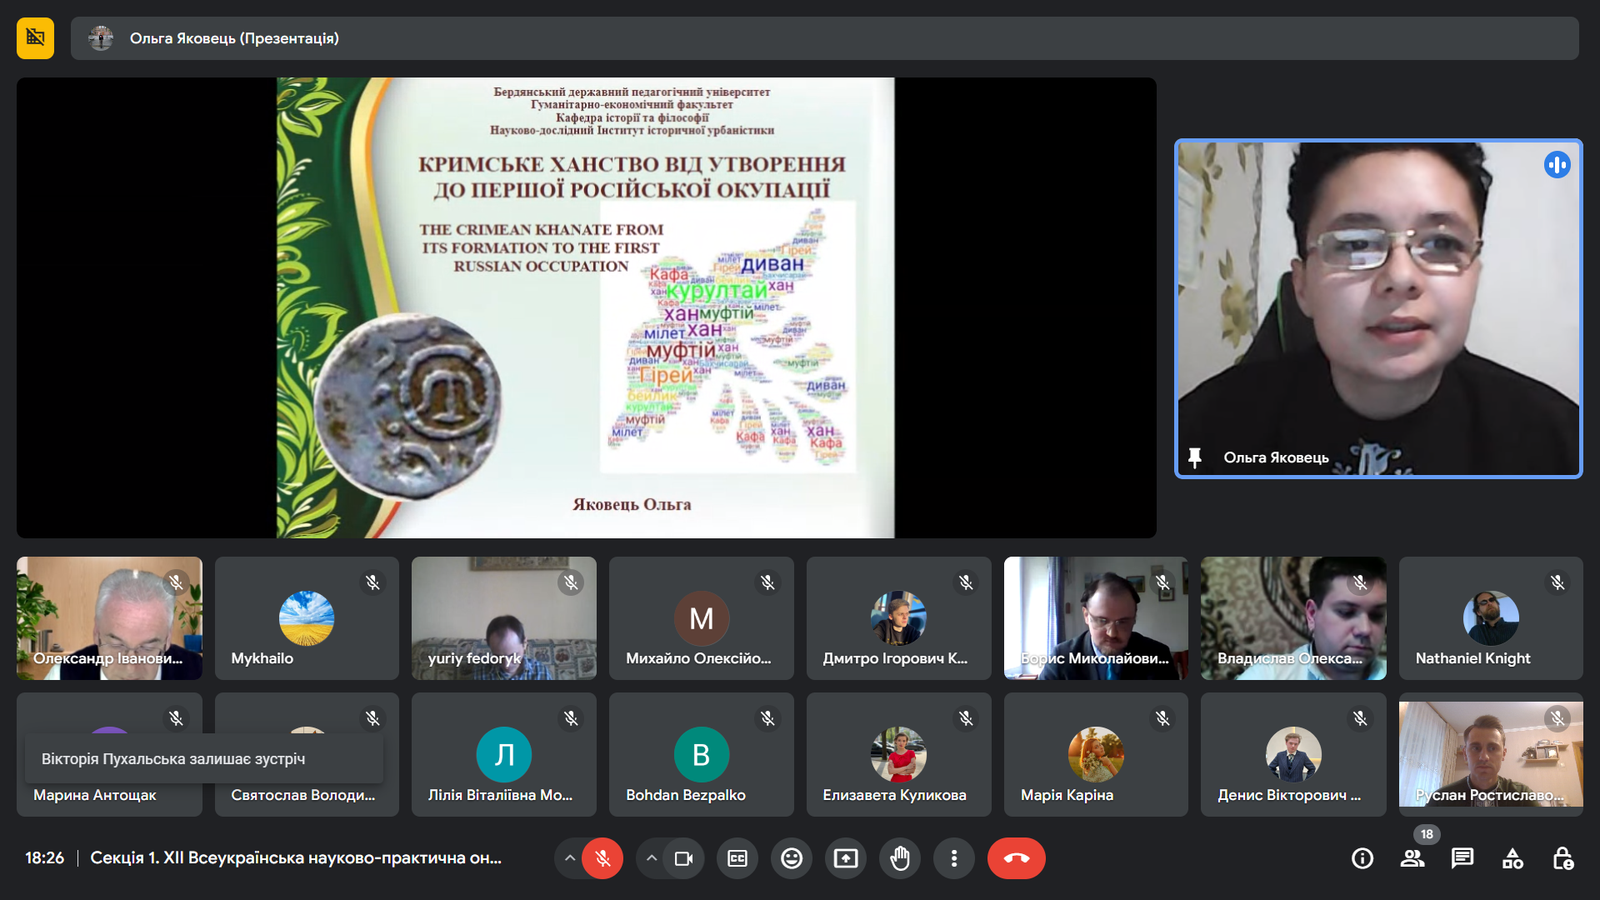This screenshot has width=1600, height=900.
Task: Open the chat messages panel
Action: click(x=1462, y=858)
